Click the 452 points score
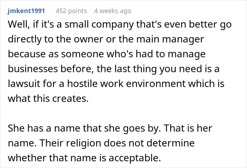The image size is (247, 168). (x=72, y=11)
